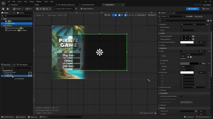This screenshot has width=213, height=119.
Task: Open the debug object selector dropdown
Action: [x=64, y=9]
